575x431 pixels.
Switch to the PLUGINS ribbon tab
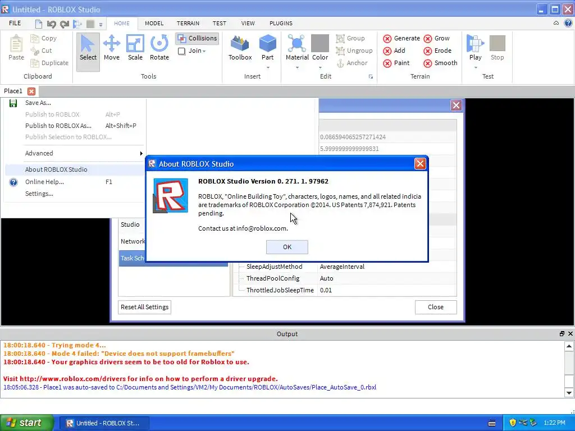(x=281, y=23)
